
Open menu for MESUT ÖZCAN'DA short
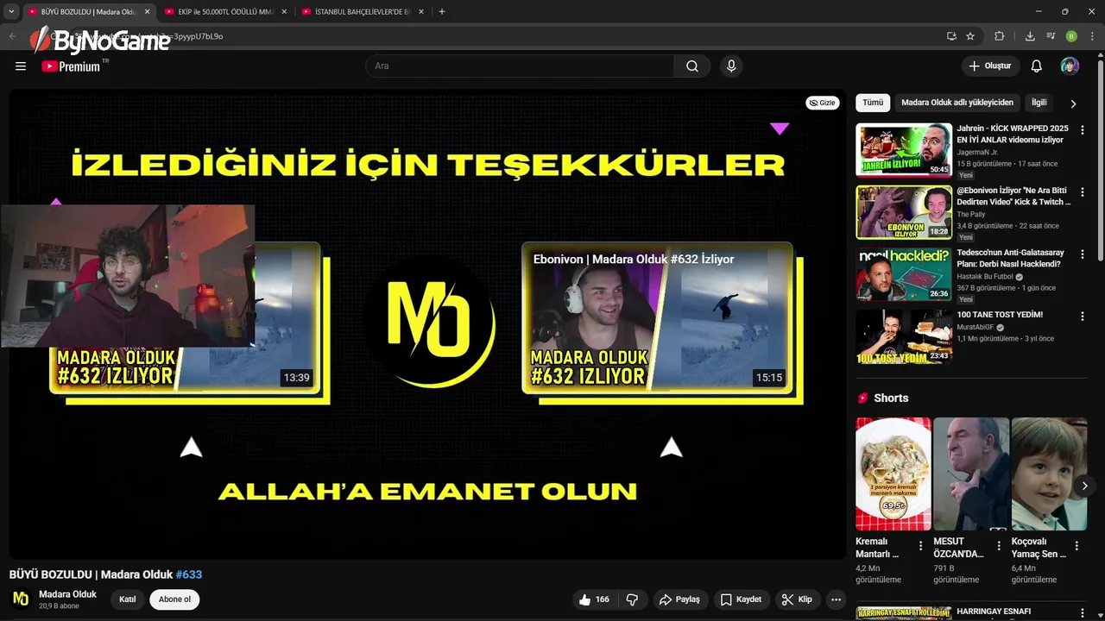(x=999, y=546)
